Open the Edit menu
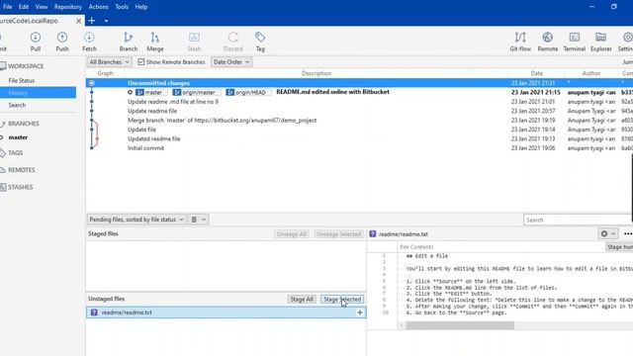 (24, 7)
